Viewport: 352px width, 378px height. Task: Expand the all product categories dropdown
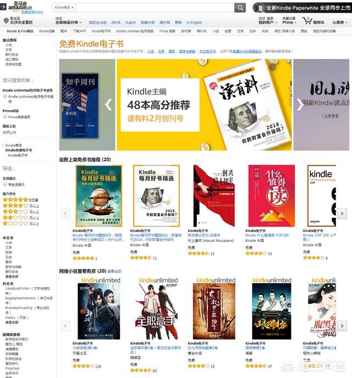[x=68, y=23]
